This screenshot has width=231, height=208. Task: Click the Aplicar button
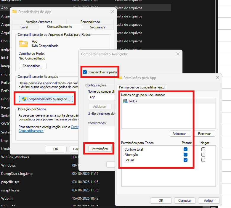(x=209, y=201)
